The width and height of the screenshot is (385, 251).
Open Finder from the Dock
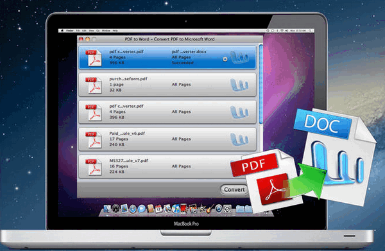coord(107,209)
